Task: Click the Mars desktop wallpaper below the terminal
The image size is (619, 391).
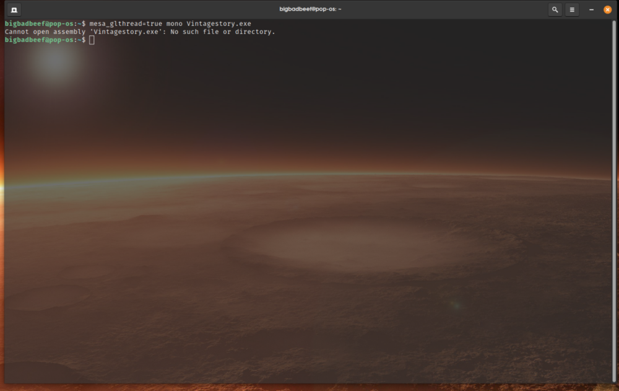Action: [x=309, y=387]
